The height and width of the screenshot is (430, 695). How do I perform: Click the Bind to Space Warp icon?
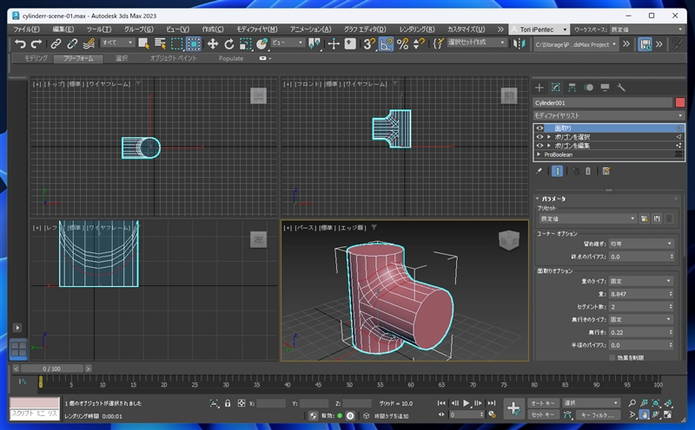[89, 43]
